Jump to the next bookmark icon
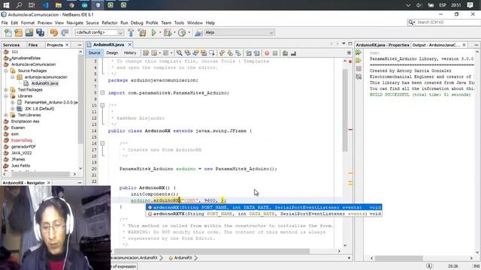481x270 pixels. pos(230,53)
